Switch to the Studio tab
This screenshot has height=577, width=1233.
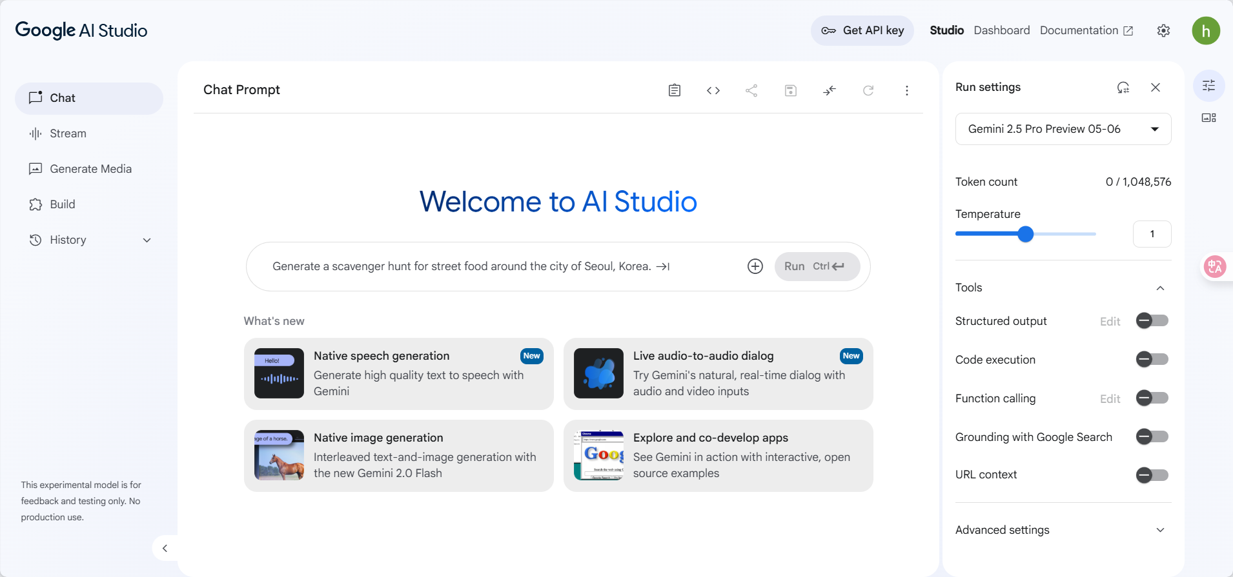tap(946, 30)
